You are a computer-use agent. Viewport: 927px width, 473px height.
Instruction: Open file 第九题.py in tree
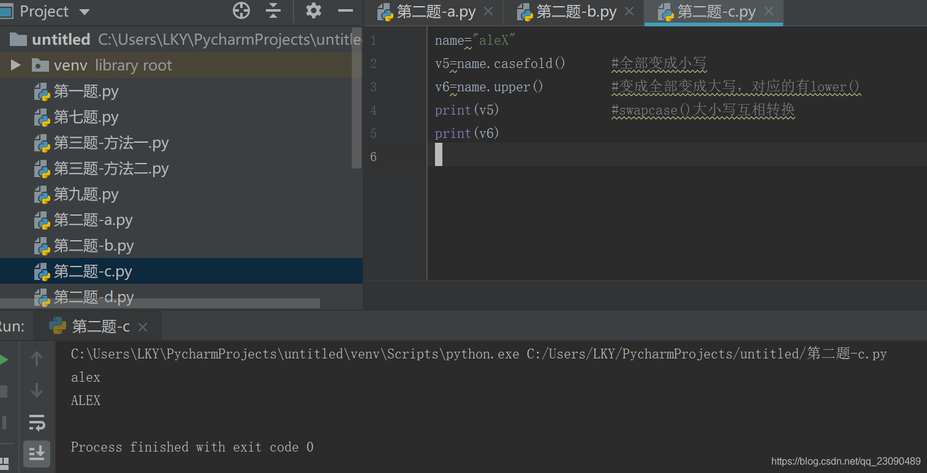pos(86,194)
